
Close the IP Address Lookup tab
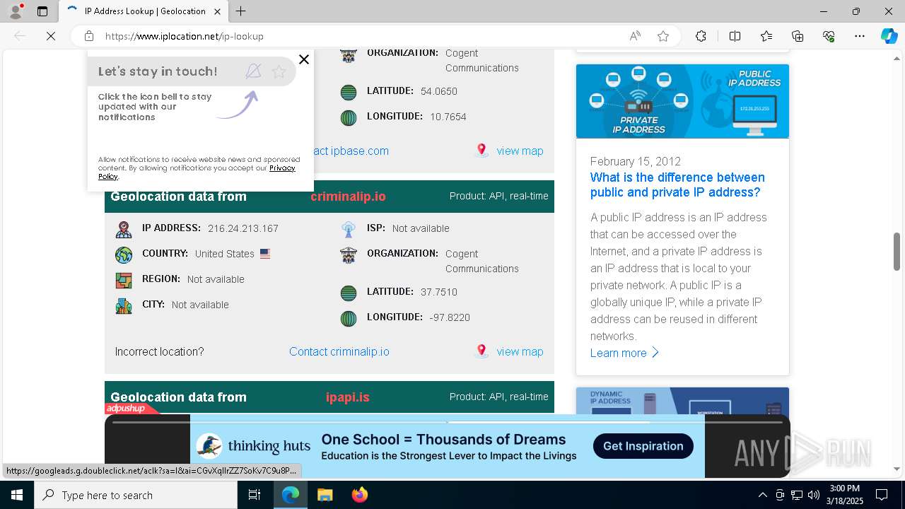[x=218, y=11]
